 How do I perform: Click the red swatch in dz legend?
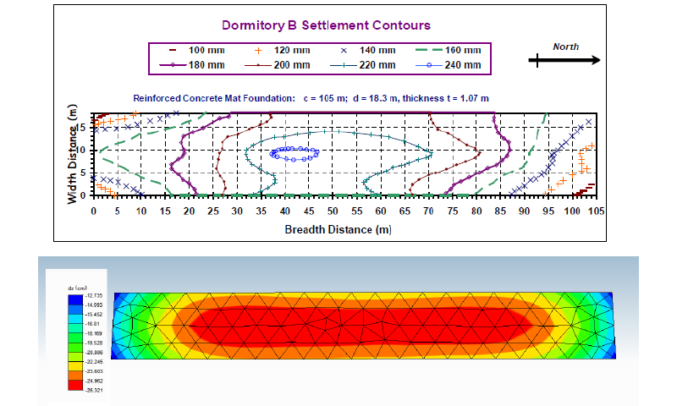(75, 386)
